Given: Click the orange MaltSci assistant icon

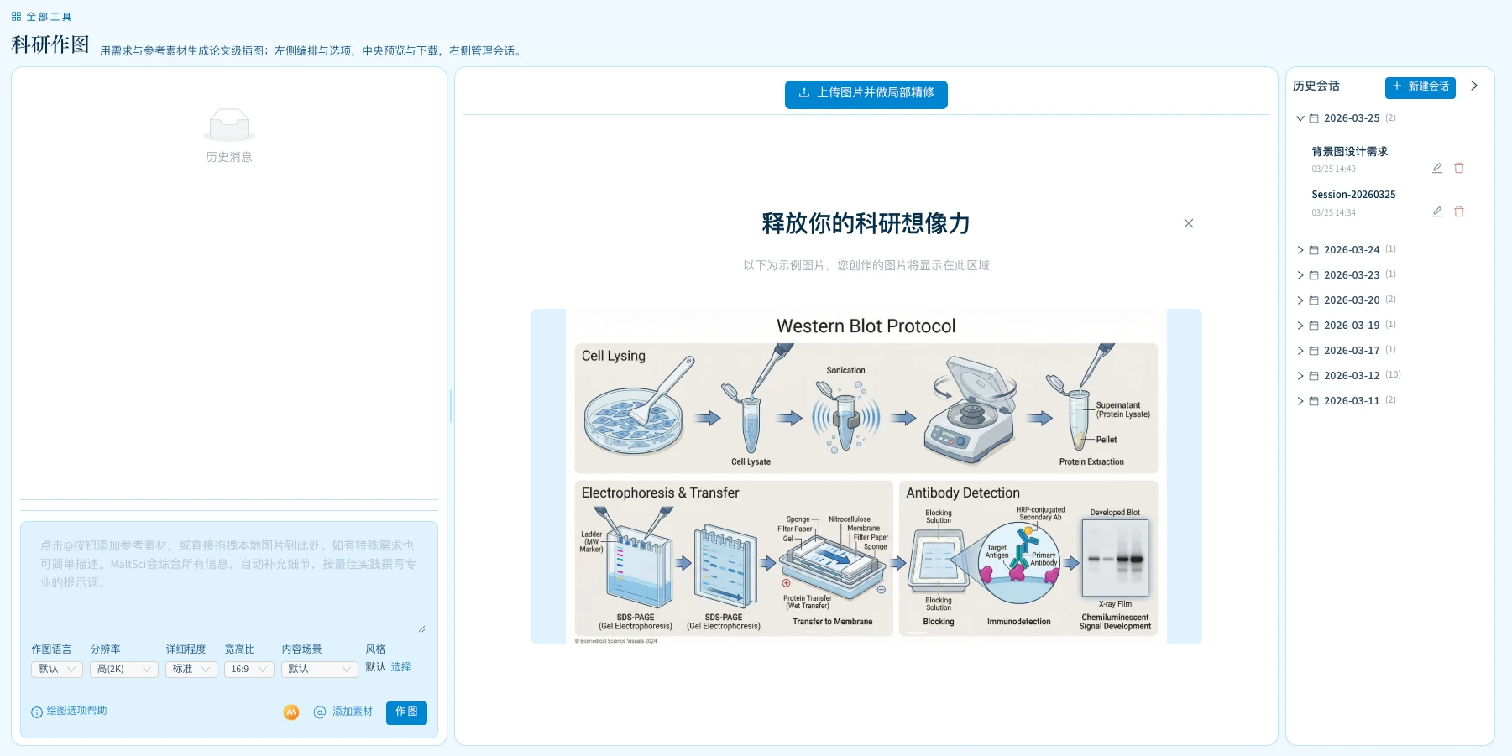Looking at the screenshot, I should pyautogui.click(x=290, y=712).
